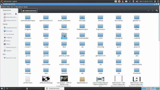Click the Carpeta personal path bar button
Screen dimensions: 160x90
coord(29,10)
